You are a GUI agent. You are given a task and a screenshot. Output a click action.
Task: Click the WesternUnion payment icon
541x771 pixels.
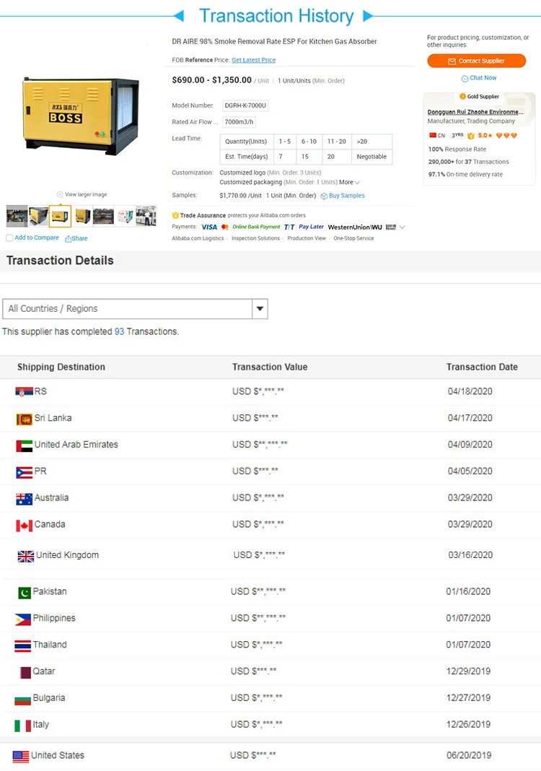pos(355,227)
